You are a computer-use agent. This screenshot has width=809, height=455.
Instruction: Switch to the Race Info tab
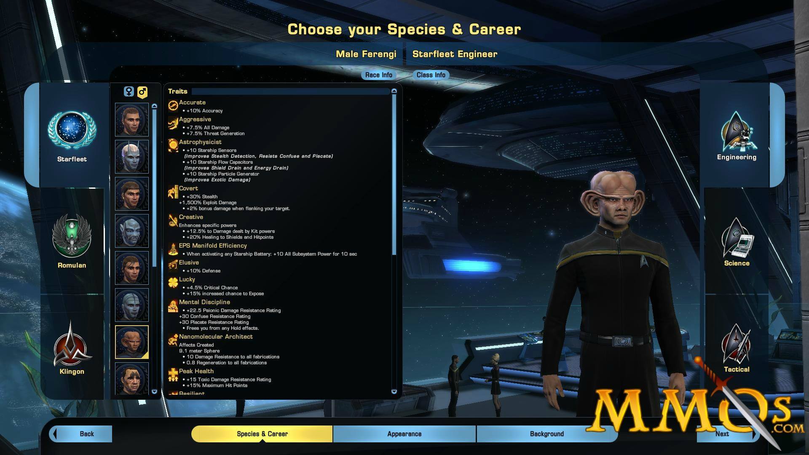(379, 75)
